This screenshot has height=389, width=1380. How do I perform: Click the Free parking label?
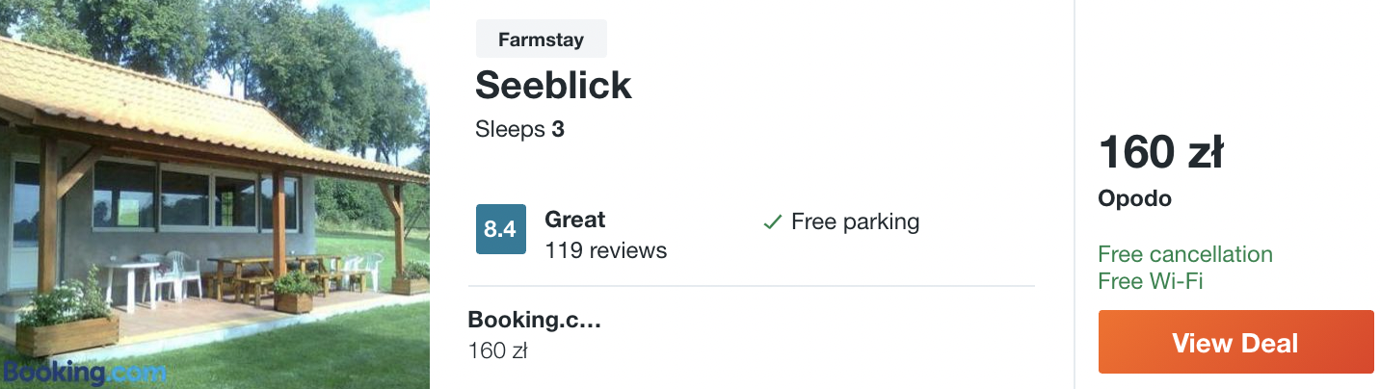[x=855, y=222]
